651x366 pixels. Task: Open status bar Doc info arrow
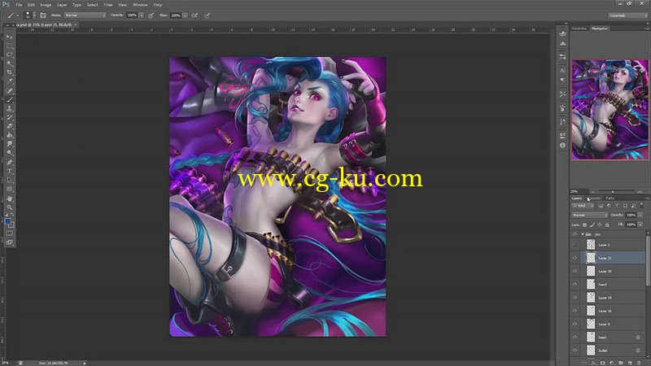coord(85,363)
